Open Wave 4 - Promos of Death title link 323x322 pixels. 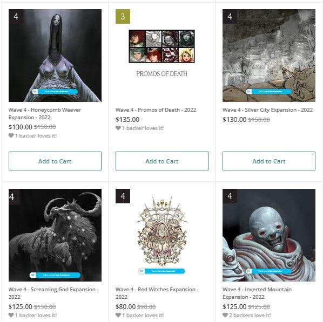coord(156,110)
